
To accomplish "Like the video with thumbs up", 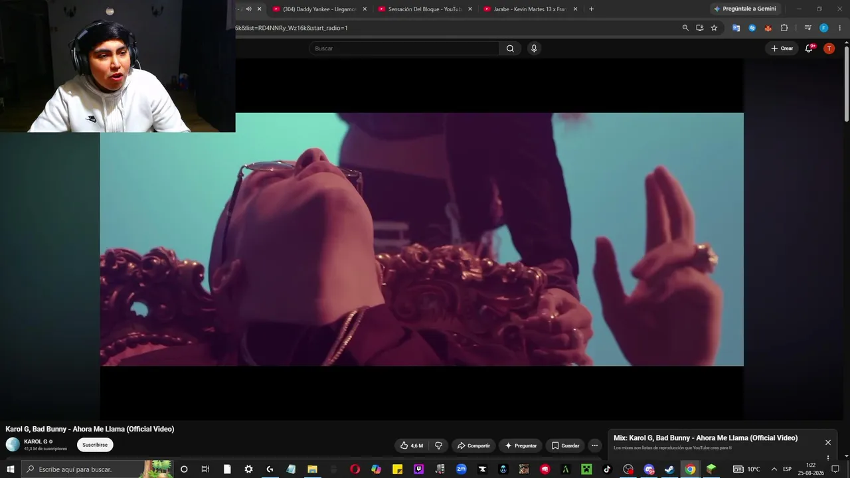I will (x=412, y=445).
